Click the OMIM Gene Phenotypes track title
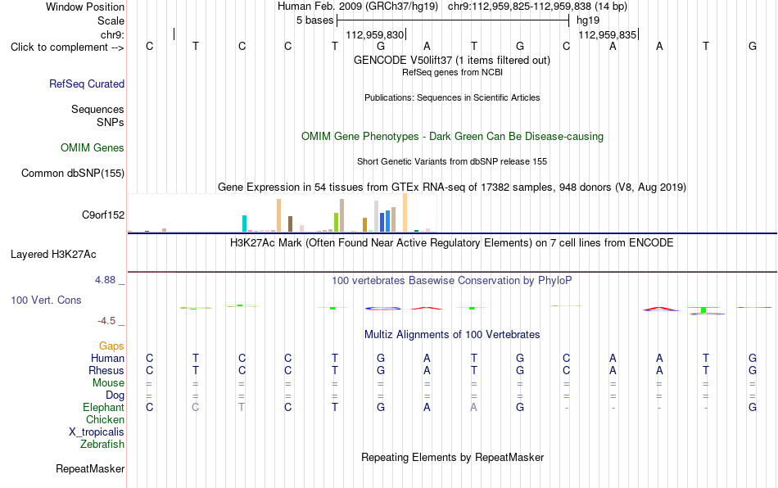 pyautogui.click(x=453, y=137)
